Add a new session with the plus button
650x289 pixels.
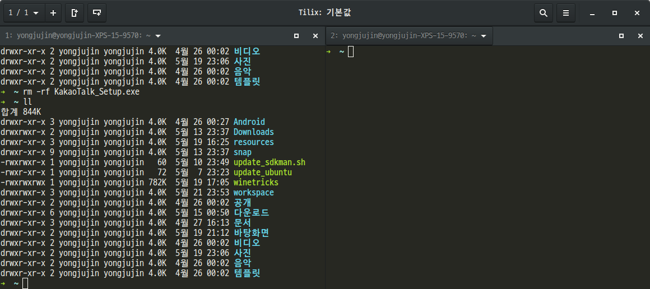(53, 12)
